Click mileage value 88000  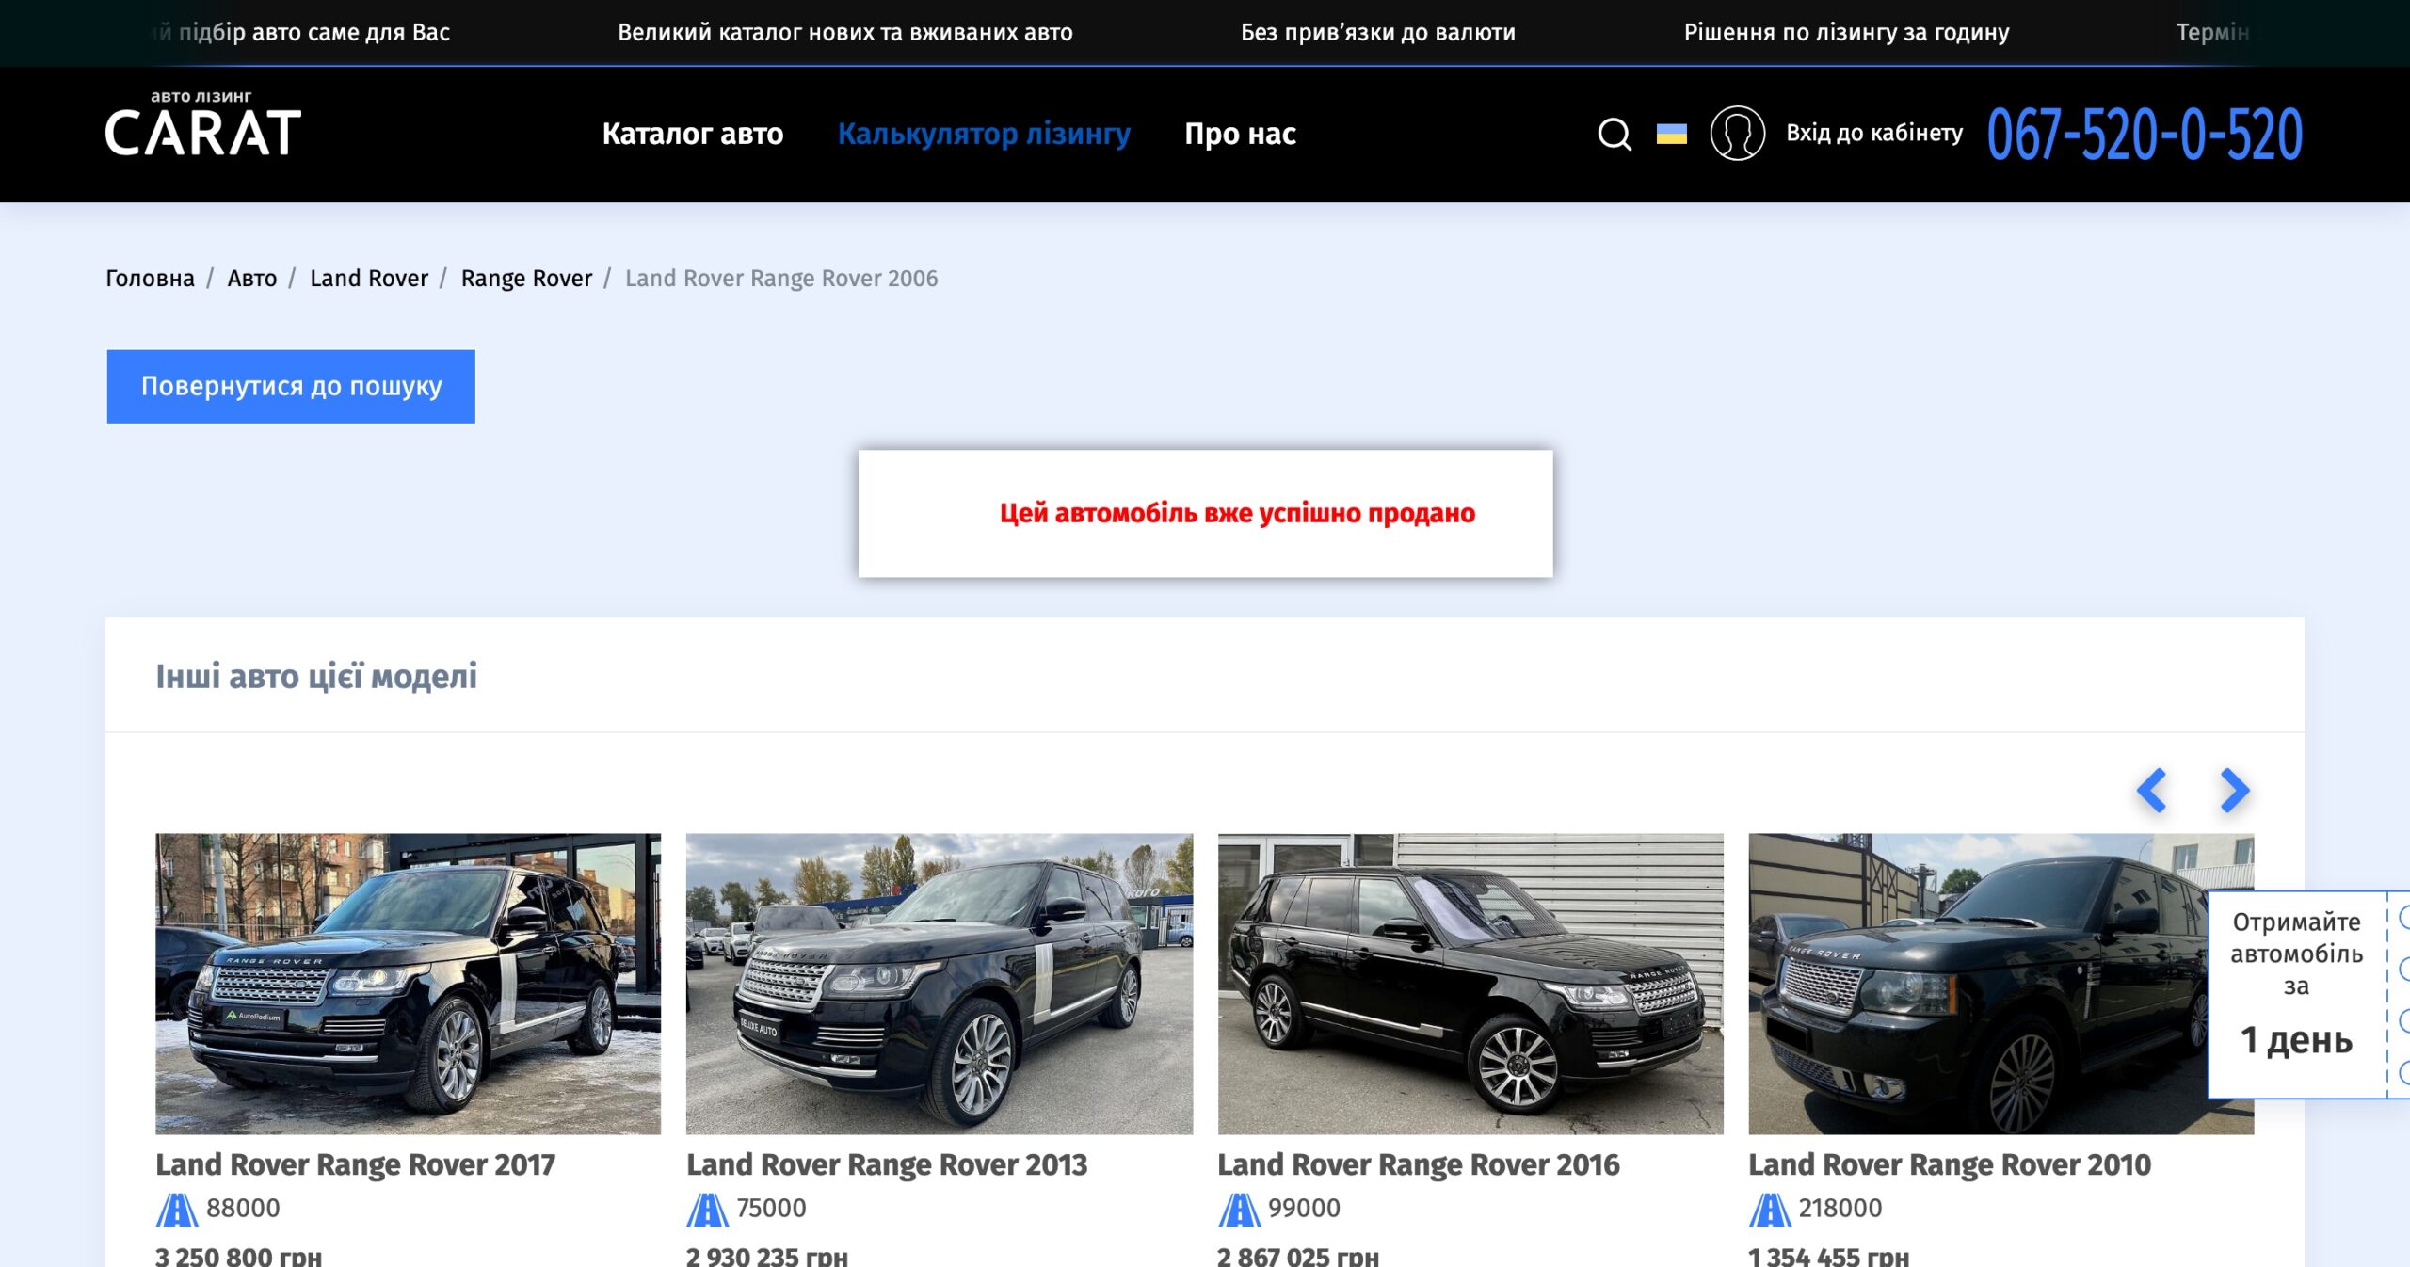tap(243, 1208)
